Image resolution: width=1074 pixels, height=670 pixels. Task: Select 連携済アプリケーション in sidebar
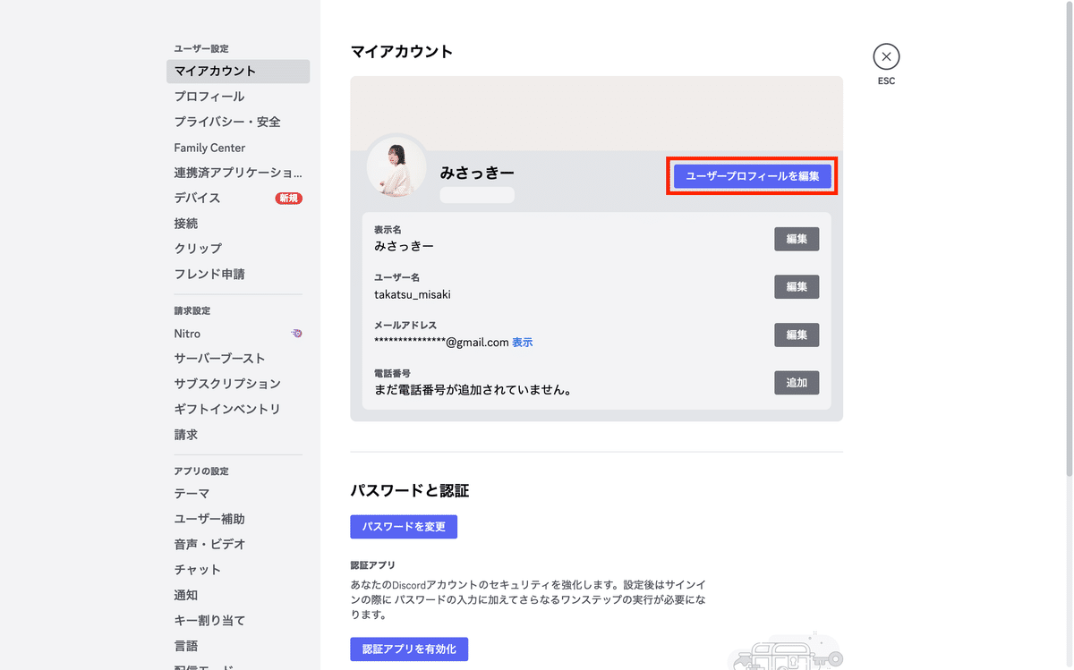point(238,173)
